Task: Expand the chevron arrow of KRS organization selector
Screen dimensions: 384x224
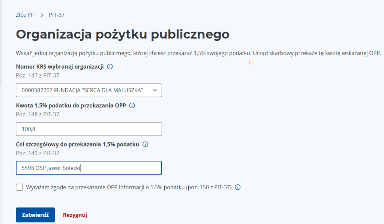Action: click(x=155, y=90)
